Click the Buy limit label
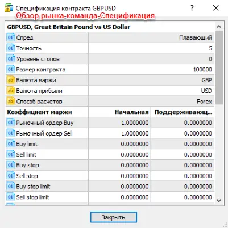Viewport: 228px width, 228px height. click(x=27, y=144)
